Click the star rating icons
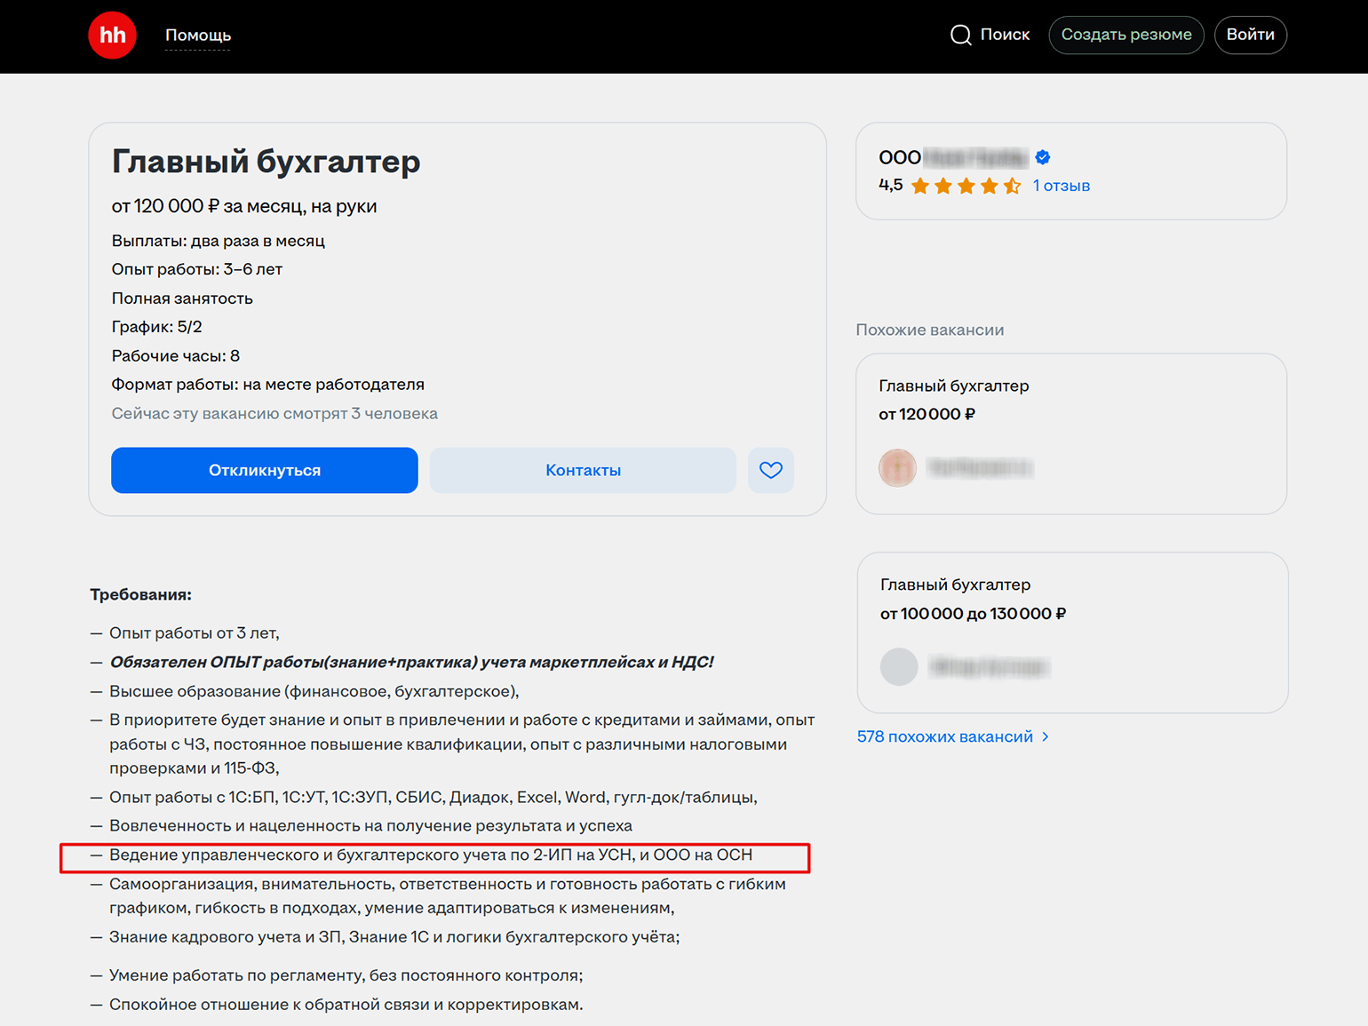The height and width of the screenshot is (1026, 1368). 966,186
